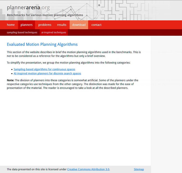Follow the AI-inspired motion planners link

pos(47,74)
